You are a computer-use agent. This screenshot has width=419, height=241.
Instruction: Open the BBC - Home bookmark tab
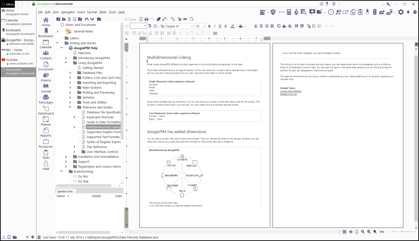click(x=18, y=52)
